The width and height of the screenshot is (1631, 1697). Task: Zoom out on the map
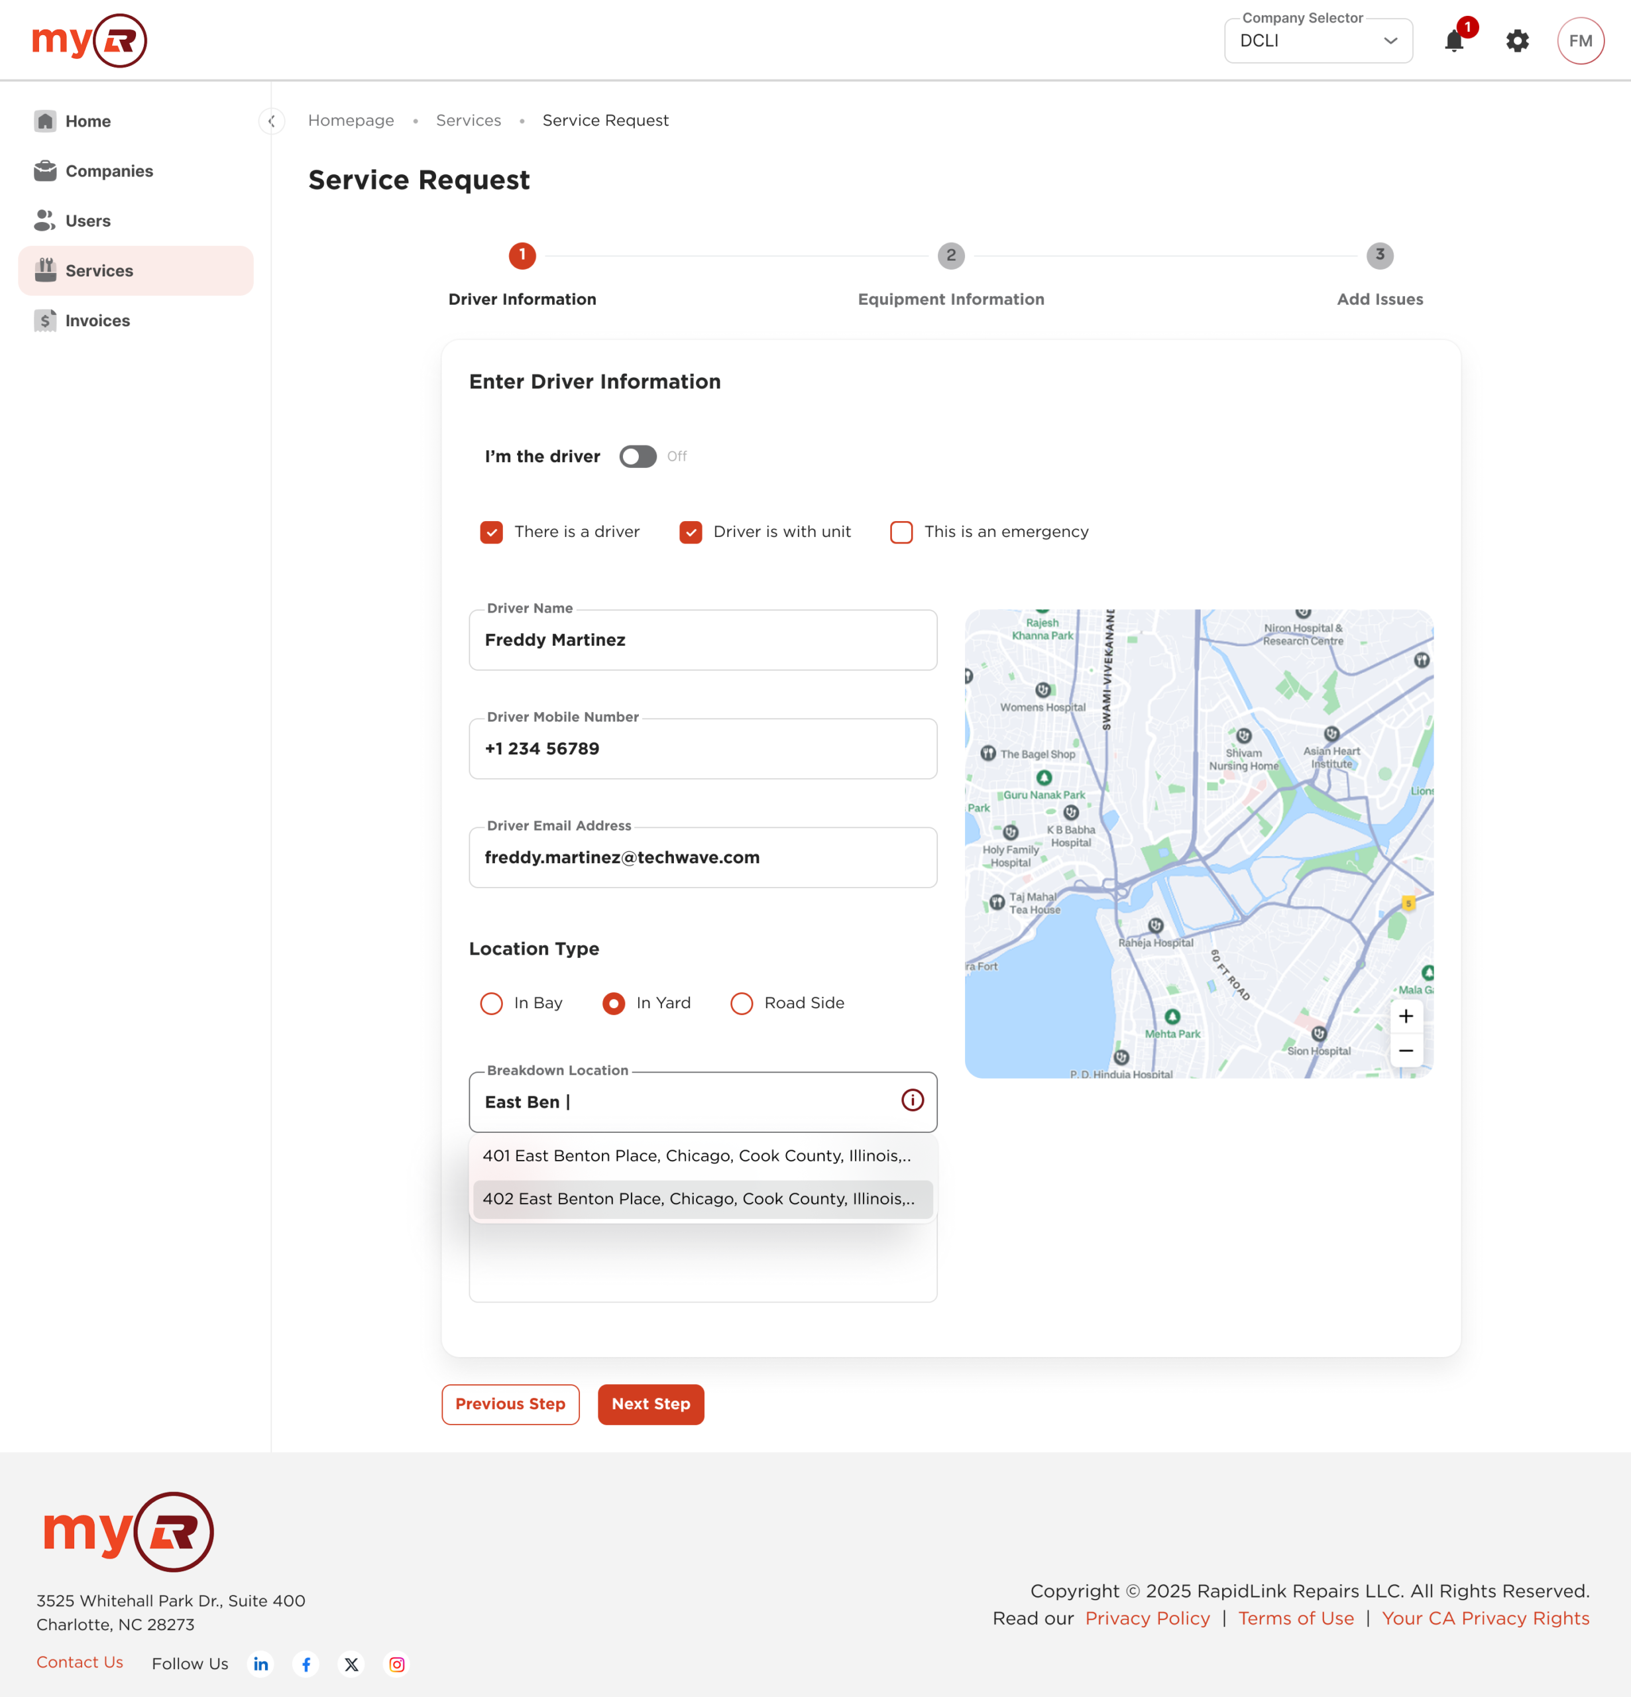pos(1406,1051)
